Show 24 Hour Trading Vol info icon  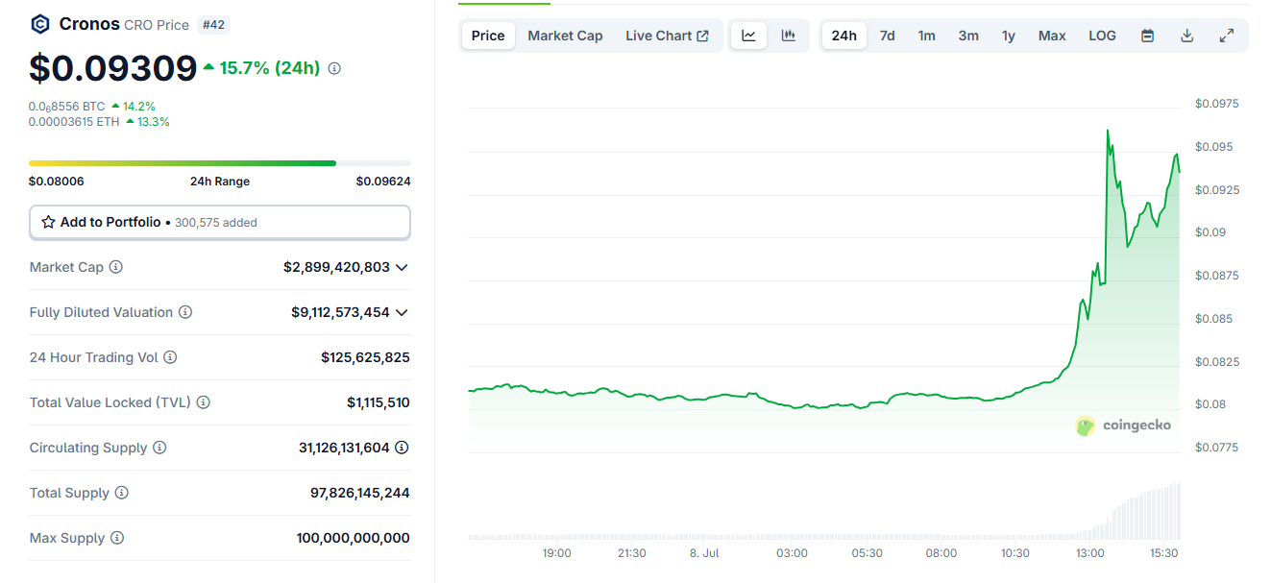coord(170,357)
